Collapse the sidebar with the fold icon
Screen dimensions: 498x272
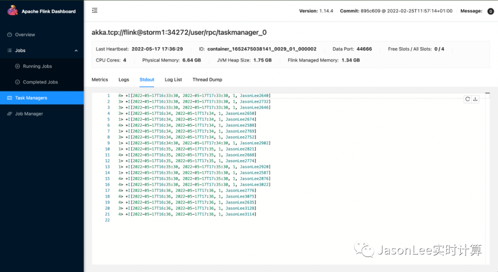95,11
